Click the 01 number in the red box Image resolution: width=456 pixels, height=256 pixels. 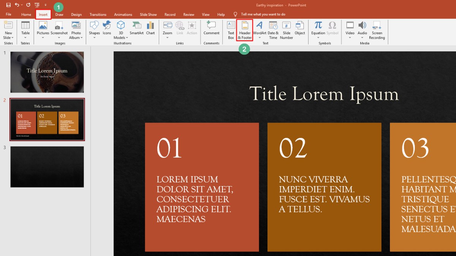click(x=169, y=148)
